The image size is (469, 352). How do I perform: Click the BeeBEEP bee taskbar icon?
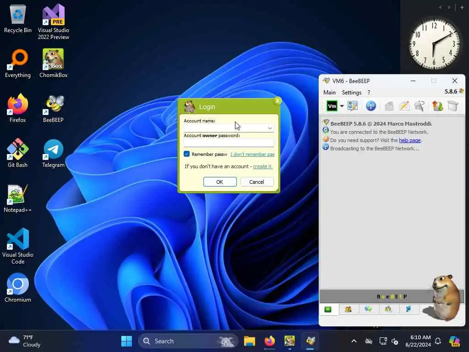pos(310,341)
